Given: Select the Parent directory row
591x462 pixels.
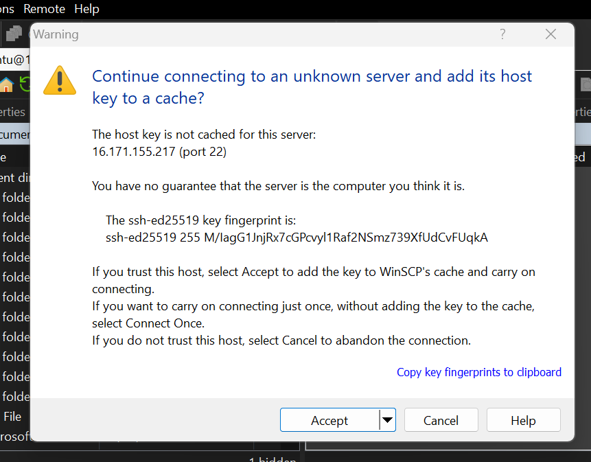Looking at the screenshot, I should (x=14, y=178).
